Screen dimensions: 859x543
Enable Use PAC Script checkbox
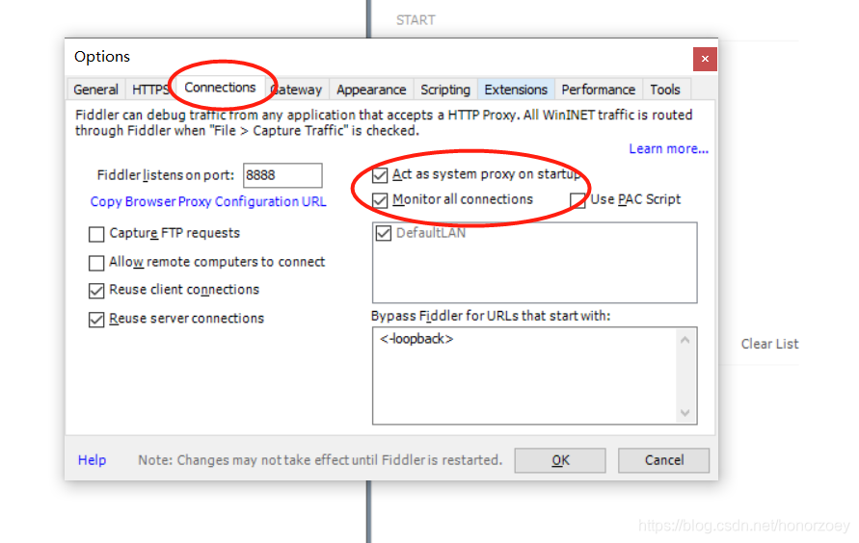pos(577,200)
